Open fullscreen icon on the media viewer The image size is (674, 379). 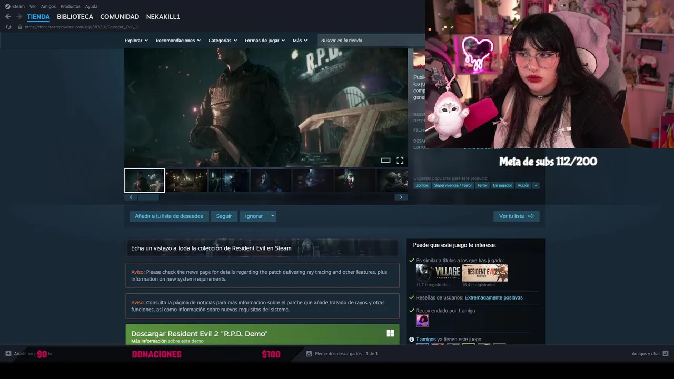coord(400,161)
